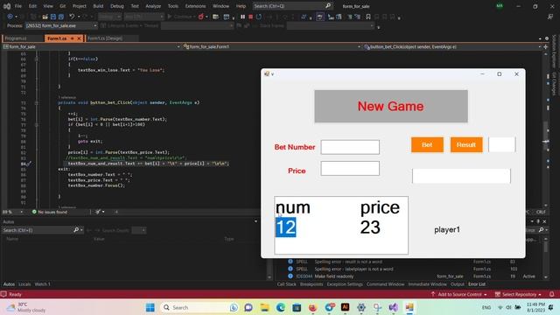Click the small textbox beside Result button

tap(501, 144)
